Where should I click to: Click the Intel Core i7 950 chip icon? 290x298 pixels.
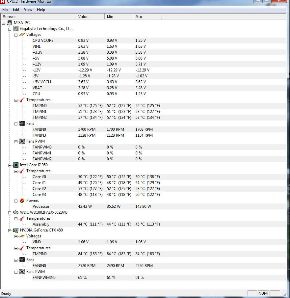click(16, 165)
